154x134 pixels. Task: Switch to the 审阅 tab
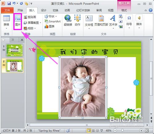pos(99,10)
